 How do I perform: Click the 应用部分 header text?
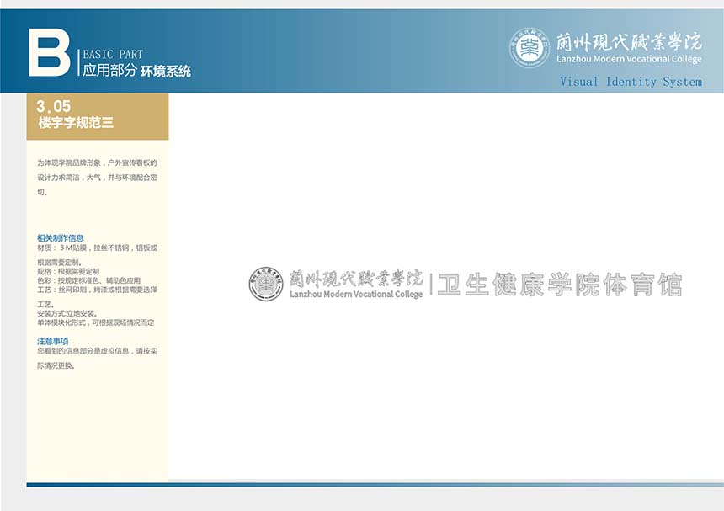pyautogui.click(x=109, y=72)
